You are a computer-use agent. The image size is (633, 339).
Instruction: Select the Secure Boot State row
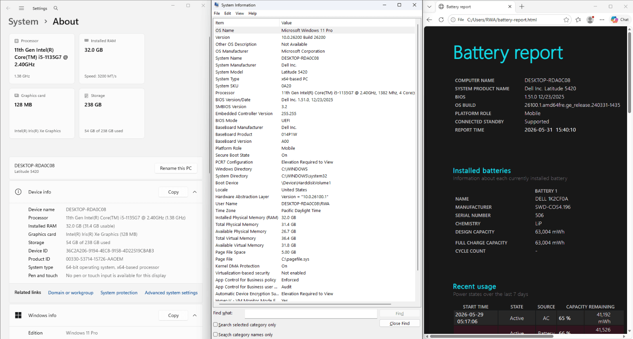[x=314, y=155]
